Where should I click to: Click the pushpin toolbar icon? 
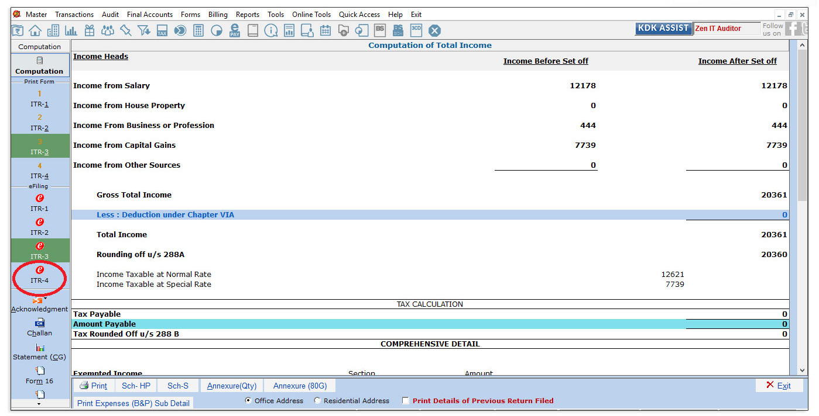click(126, 30)
